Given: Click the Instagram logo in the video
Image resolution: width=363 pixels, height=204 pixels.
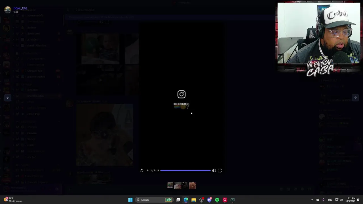Looking at the screenshot, I should pyautogui.click(x=181, y=94).
